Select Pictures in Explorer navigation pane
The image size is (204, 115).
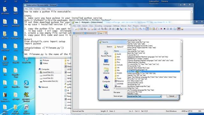pyautogui.click(x=46, y=60)
